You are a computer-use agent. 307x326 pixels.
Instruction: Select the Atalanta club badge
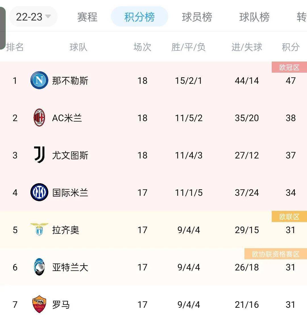pyautogui.click(x=39, y=267)
